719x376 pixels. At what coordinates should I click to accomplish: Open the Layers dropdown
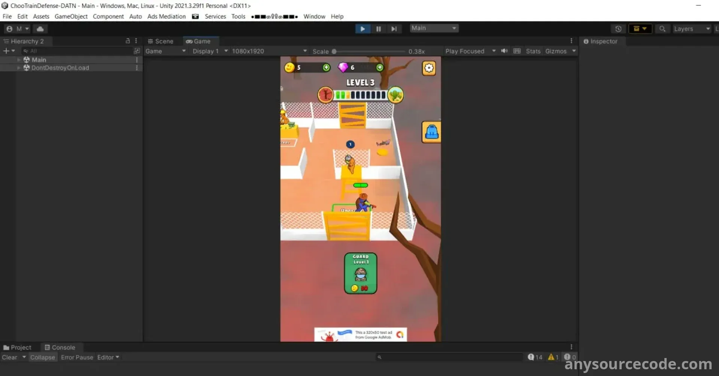click(x=691, y=29)
